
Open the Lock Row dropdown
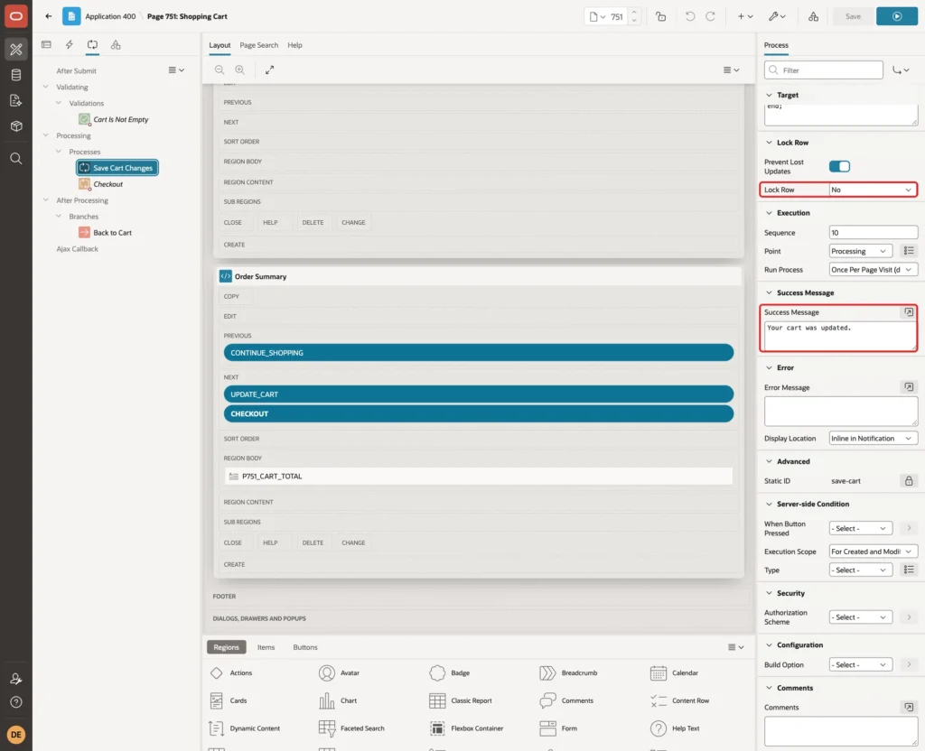click(872, 190)
